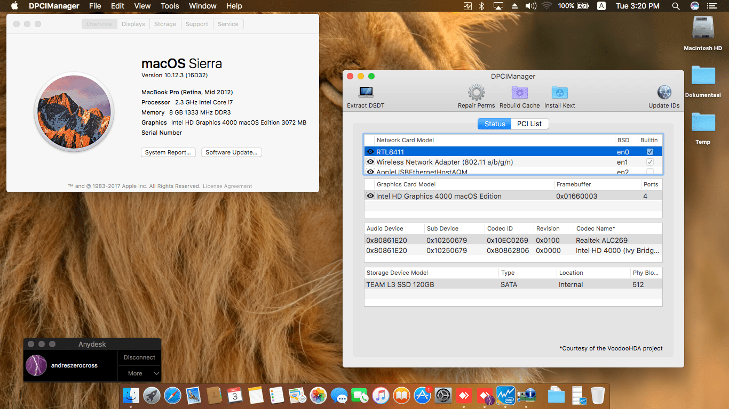Open Reminders in the Dock
This screenshot has width=729, height=409.
(x=276, y=395)
